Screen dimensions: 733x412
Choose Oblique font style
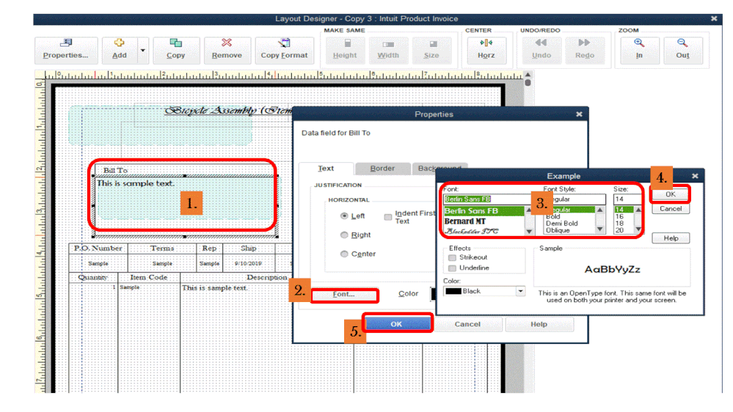point(558,230)
